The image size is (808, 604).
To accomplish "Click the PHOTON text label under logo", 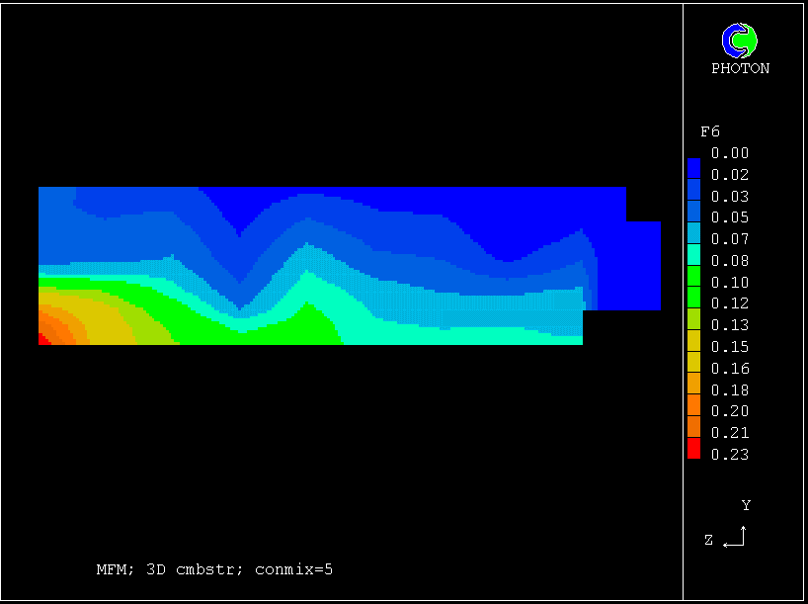I will coord(740,68).
